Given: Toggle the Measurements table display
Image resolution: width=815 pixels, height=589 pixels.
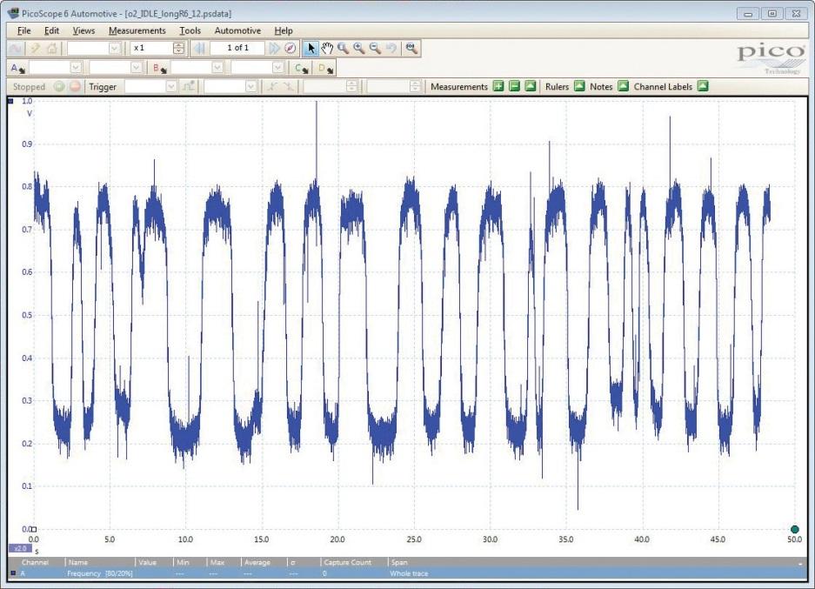Looking at the screenshot, I should pyautogui.click(x=531, y=86).
